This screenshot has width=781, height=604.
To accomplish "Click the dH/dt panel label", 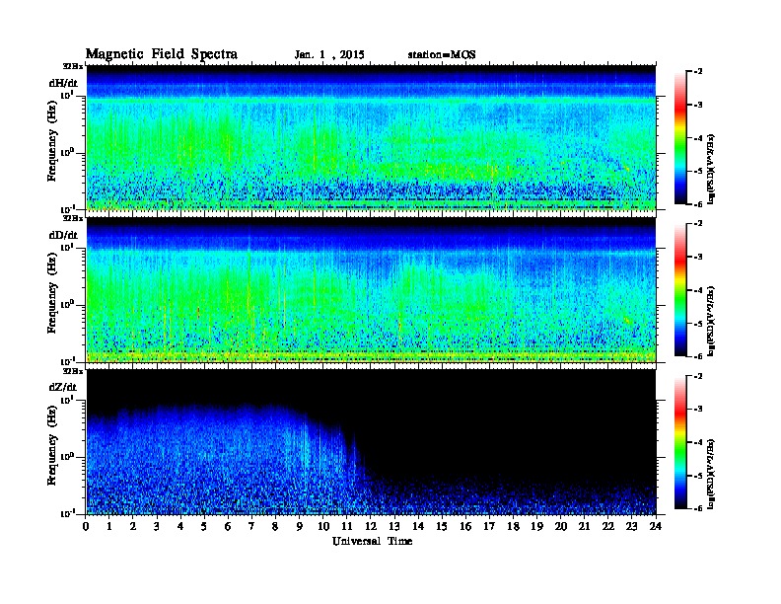I will click(x=63, y=83).
